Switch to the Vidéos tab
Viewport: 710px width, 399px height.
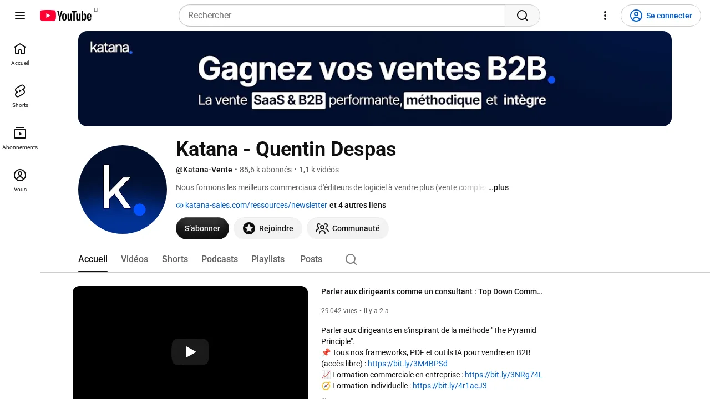click(x=135, y=259)
